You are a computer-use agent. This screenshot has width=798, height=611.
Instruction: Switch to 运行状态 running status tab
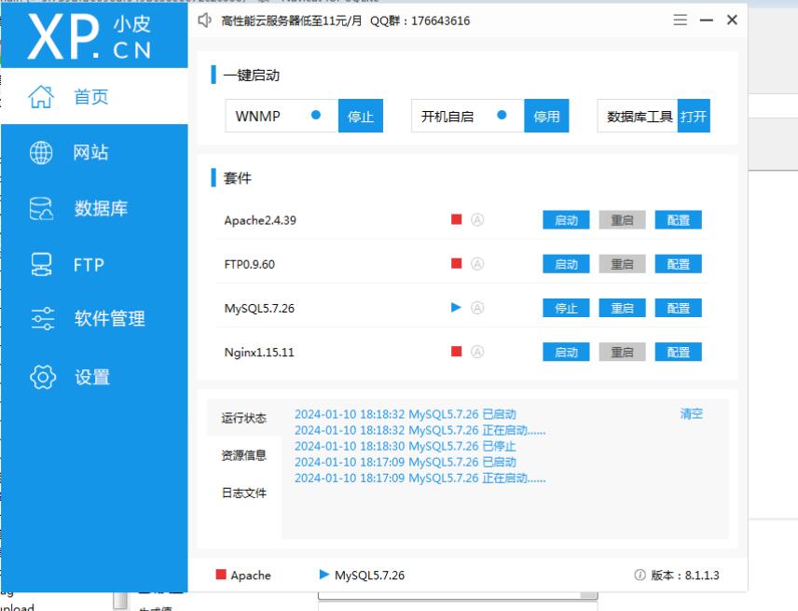click(x=243, y=418)
